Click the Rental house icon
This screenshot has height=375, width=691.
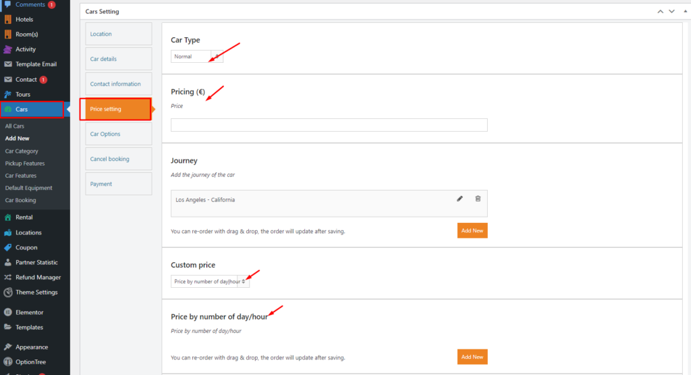[7, 217]
